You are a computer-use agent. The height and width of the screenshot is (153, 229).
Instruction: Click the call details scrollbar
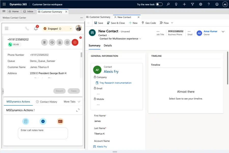(81, 55)
